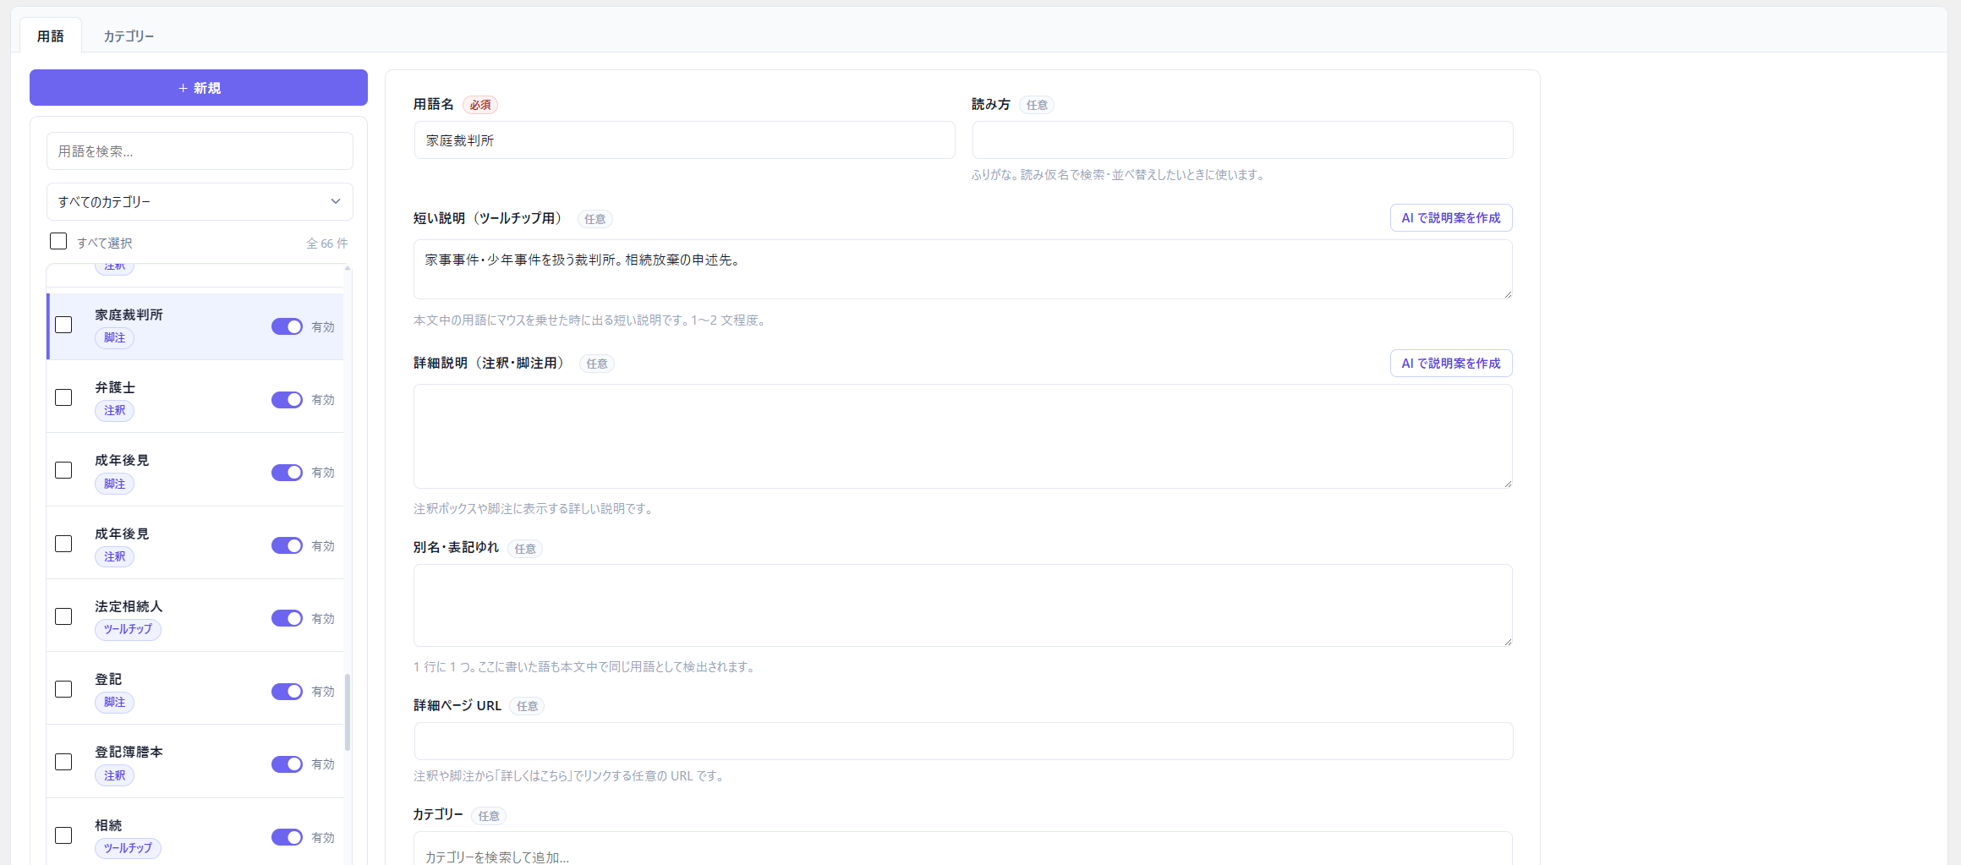1961x865 pixels.
Task: Click the 脚注 tag under 家庭裁判所
Action: click(x=114, y=337)
